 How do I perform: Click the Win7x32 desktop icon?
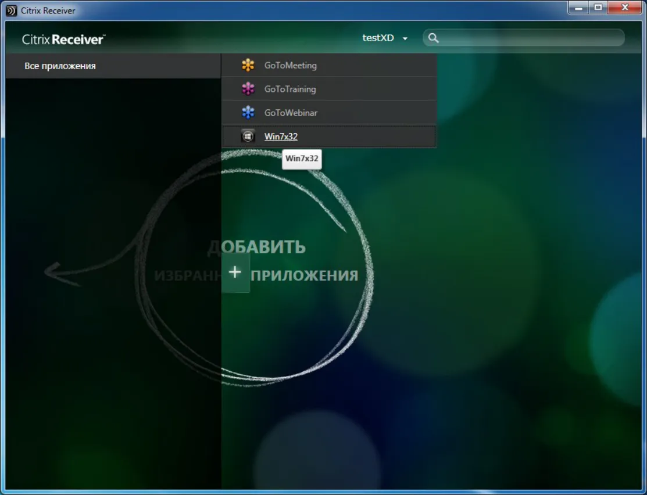(248, 136)
